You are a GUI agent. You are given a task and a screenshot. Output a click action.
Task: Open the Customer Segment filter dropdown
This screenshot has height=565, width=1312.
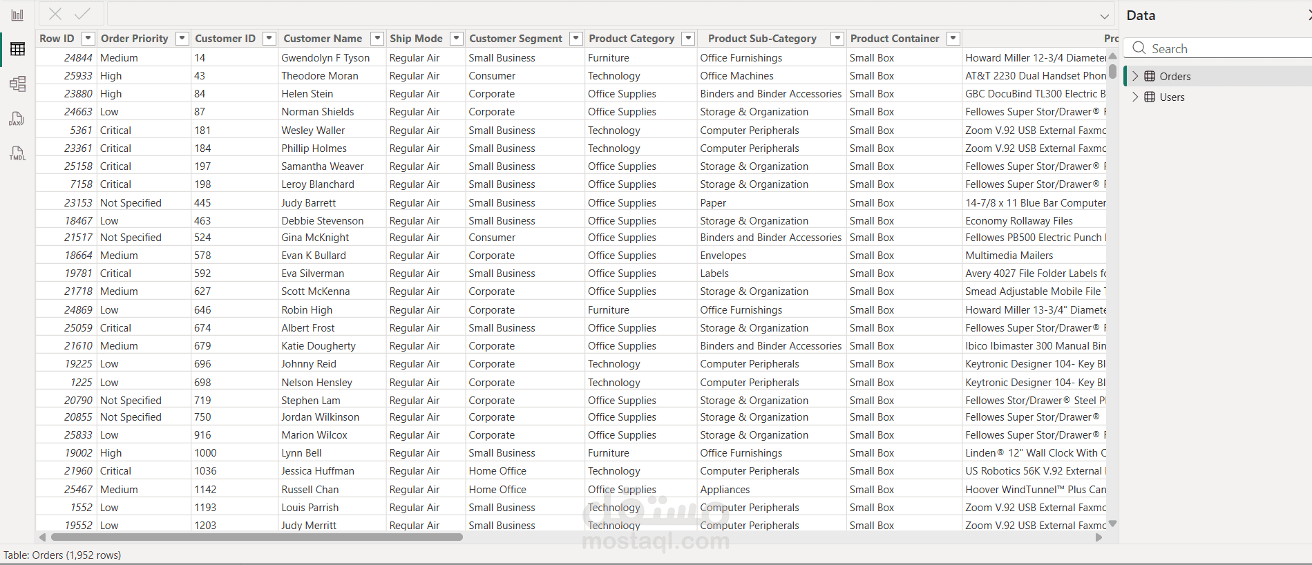(x=576, y=39)
